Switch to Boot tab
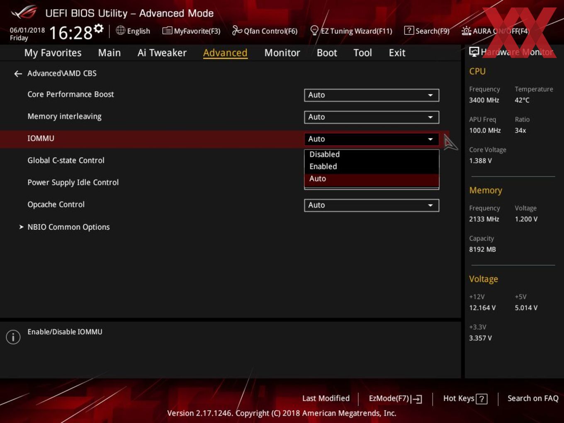564x423 pixels. tap(327, 53)
